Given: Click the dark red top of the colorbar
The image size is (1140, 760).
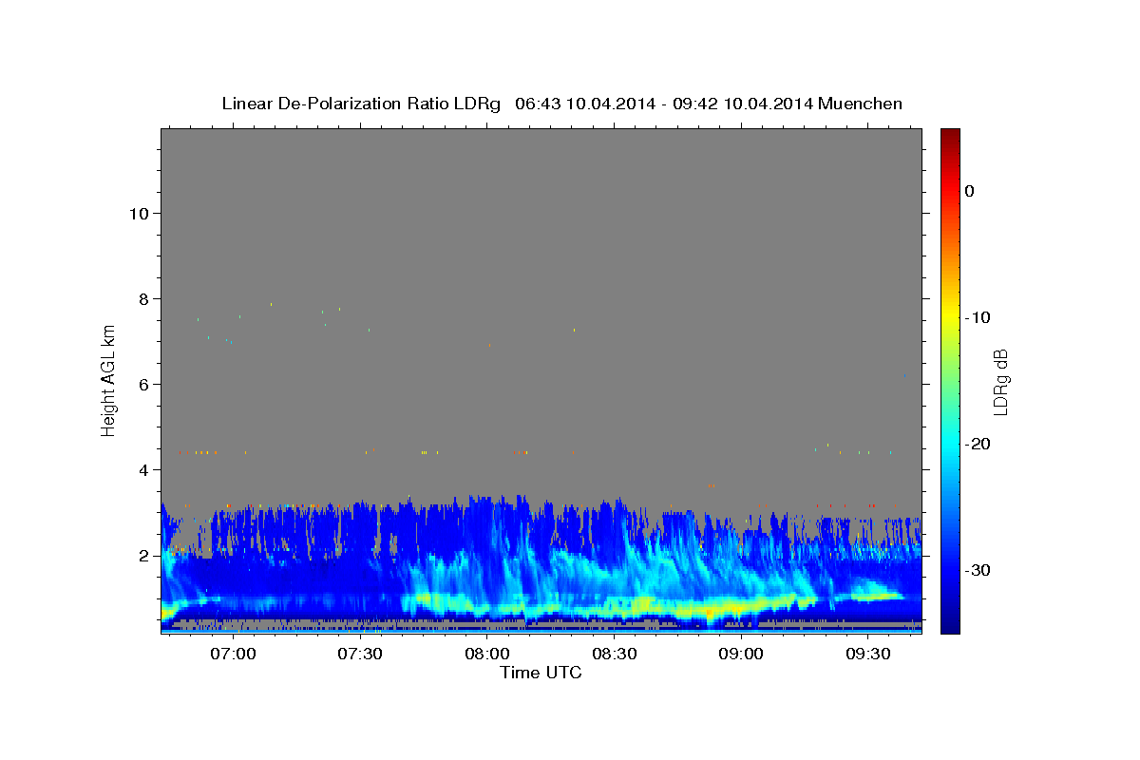Looking at the screenshot, I should point(950,135).
